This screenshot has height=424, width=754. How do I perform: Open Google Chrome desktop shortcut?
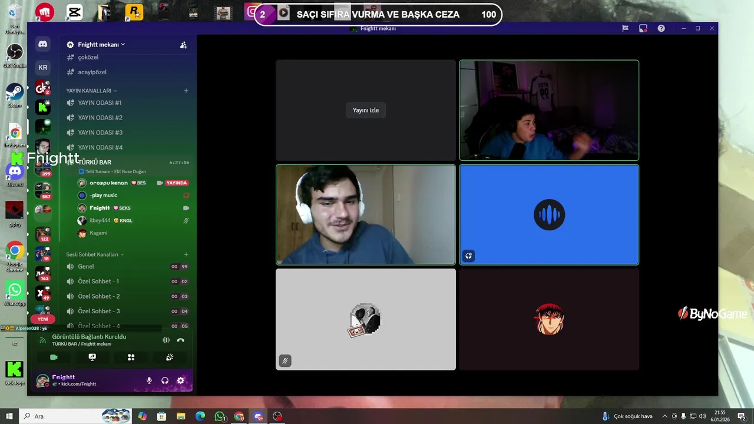pyautogui.click(x=15, y=257)
